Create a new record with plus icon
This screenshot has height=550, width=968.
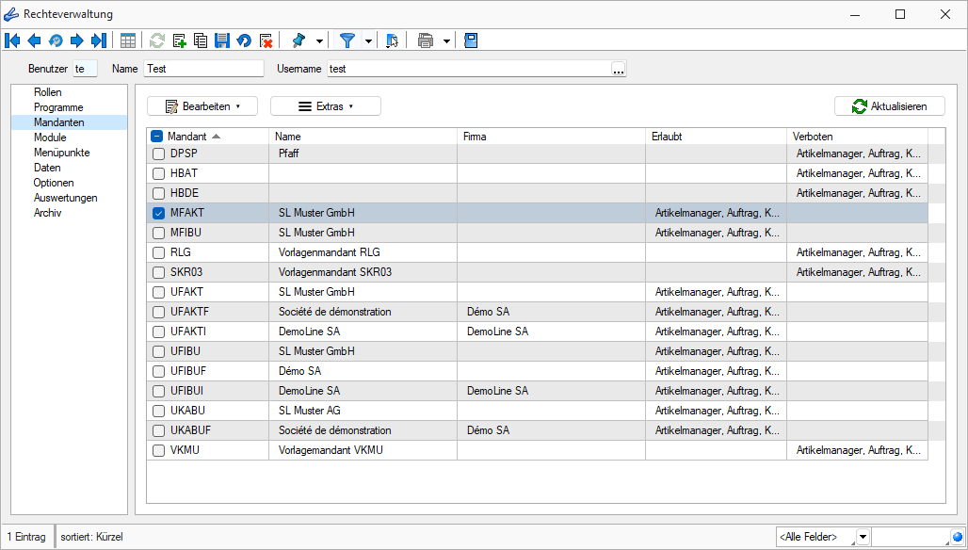180,40
